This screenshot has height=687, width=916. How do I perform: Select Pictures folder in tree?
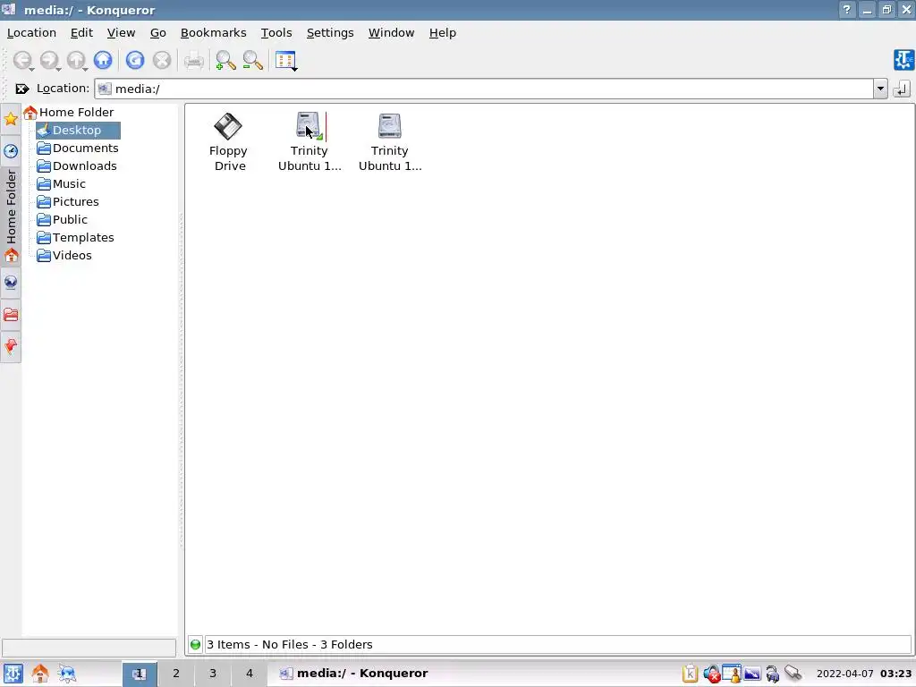coord(68,202)
